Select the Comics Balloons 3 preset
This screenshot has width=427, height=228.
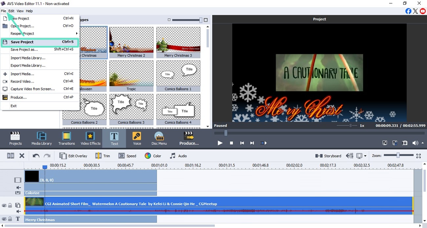(131, 110)
